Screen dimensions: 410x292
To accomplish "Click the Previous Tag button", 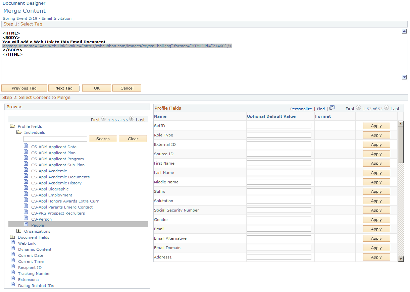I will point(24,88).
